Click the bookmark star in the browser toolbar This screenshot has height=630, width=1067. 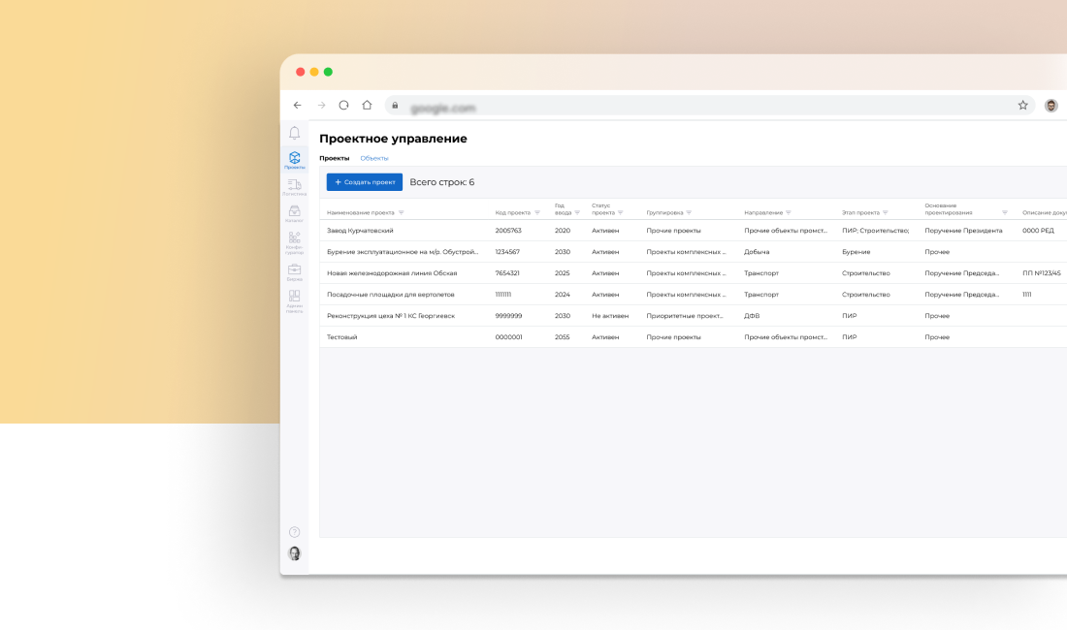[1023, 105]
